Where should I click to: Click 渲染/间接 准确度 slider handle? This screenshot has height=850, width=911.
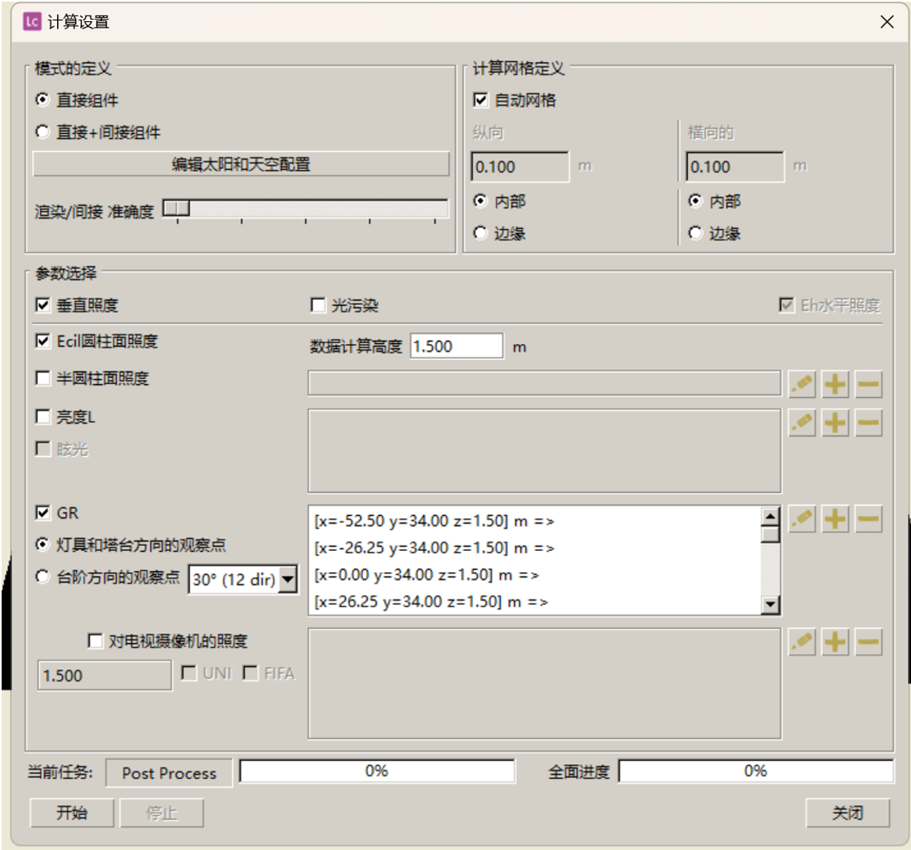pyautogui.click(x=176, y=208)
